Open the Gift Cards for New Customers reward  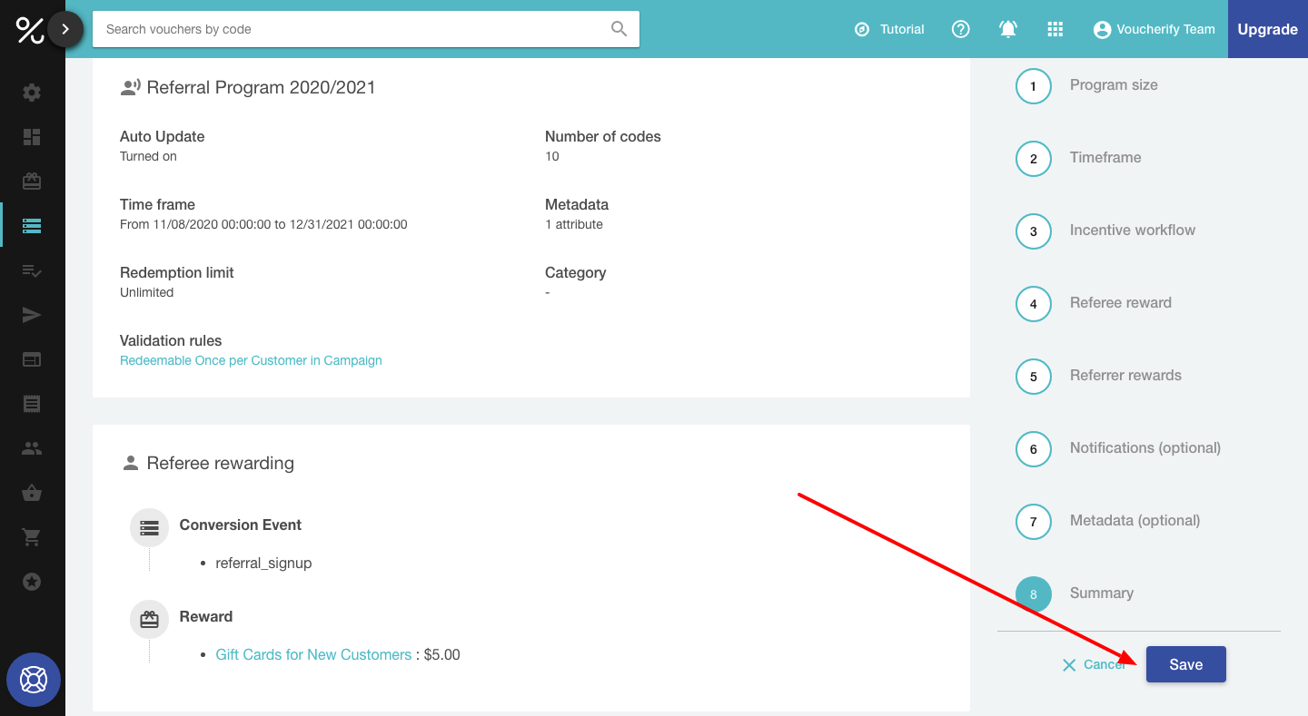tap(313, 653)
